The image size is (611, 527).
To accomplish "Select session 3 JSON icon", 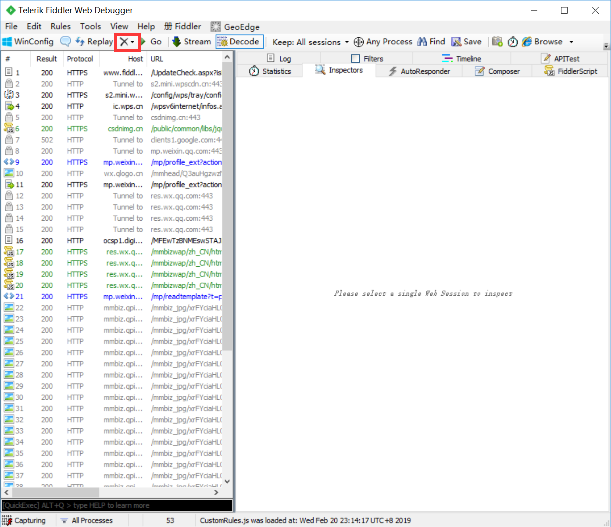I will [9, 94].
